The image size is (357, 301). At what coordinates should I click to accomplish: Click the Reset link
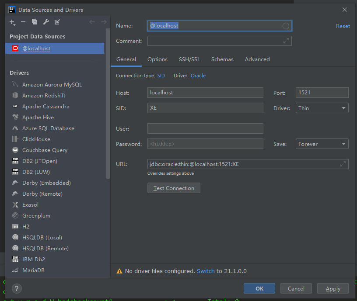343,26
